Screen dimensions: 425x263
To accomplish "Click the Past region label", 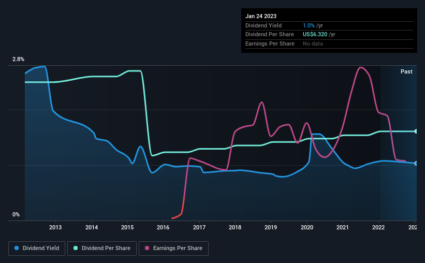I will [x=406, y=71].
